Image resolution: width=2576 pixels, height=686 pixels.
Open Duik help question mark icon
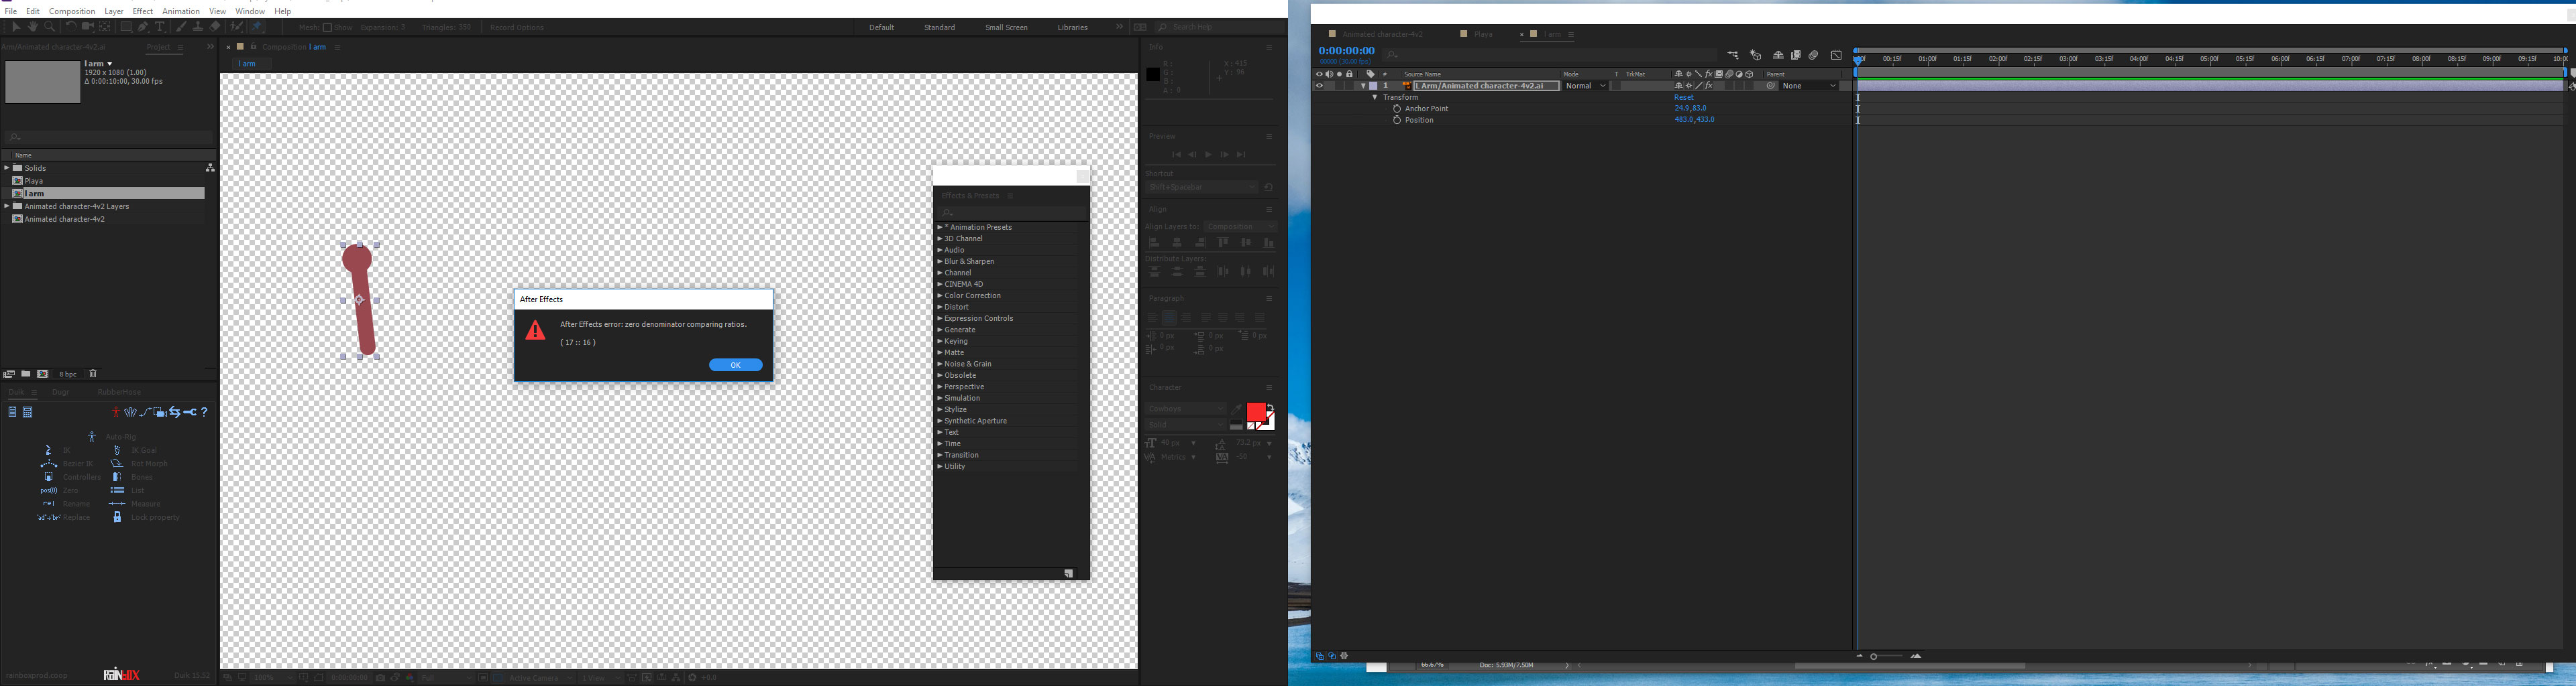pyautogui.click(x=205, y=413)
